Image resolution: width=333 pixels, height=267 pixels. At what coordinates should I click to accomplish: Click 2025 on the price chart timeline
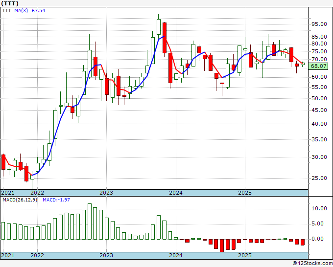click(244, 193)
